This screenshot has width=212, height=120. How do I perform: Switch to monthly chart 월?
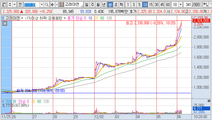click(x=98, y=5)
